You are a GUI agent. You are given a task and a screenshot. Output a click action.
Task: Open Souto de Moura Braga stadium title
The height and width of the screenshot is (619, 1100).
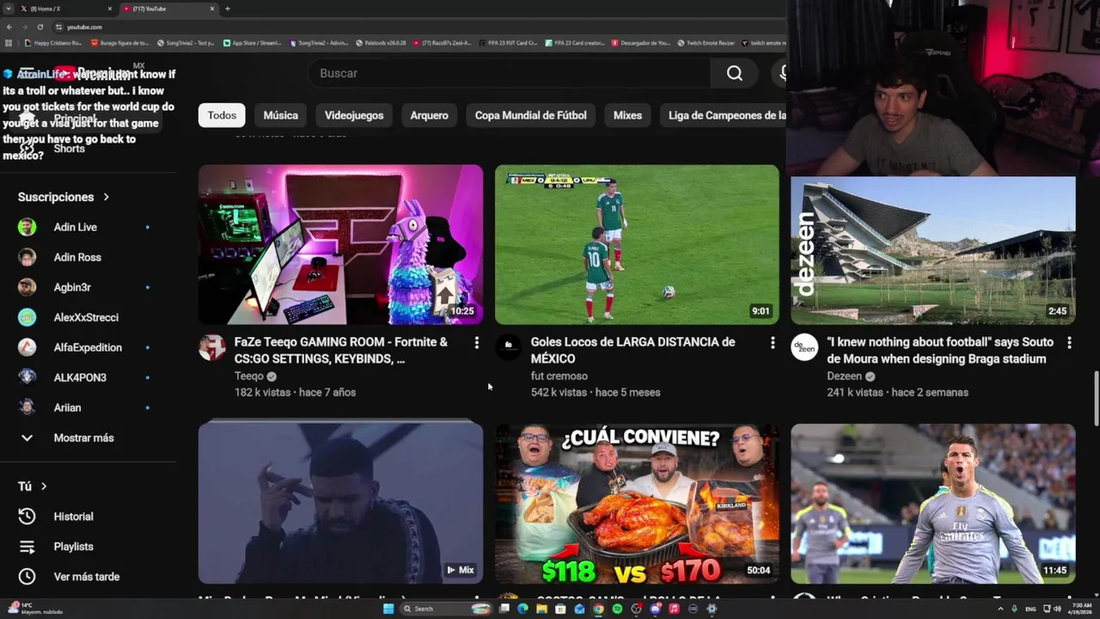pyautogui.click(x=940, y=350)
